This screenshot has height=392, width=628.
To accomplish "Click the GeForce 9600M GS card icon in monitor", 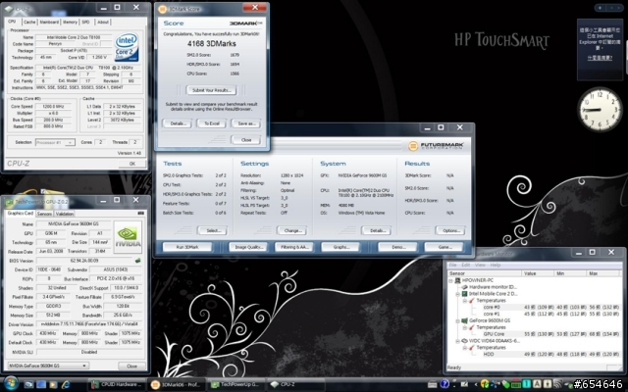I will point(464,320).
